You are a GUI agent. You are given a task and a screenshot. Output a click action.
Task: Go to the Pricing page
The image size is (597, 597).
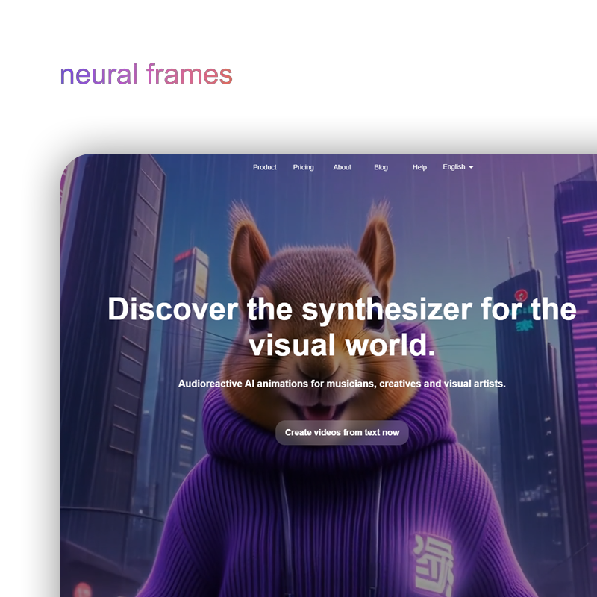pyautogui.click(x=304, y=167)
